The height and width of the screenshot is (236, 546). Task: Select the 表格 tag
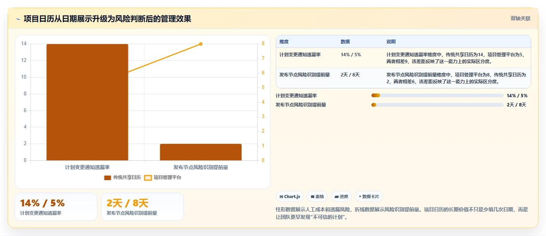[317, 196]
